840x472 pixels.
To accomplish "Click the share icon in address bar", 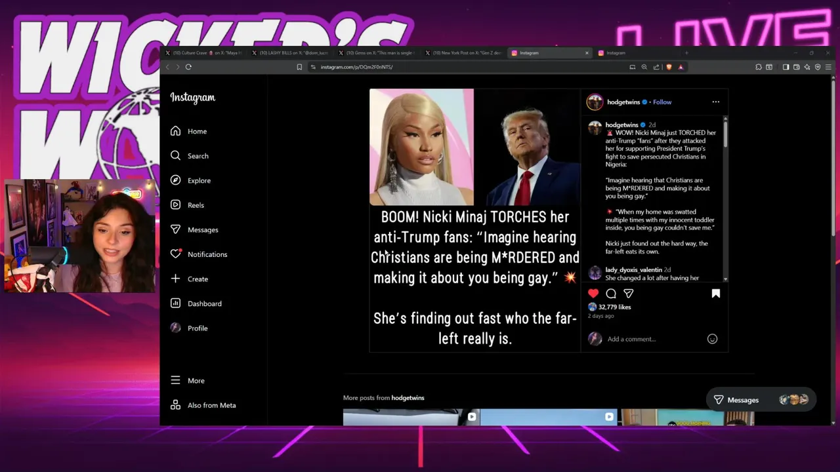I will [x=656, y=67].
